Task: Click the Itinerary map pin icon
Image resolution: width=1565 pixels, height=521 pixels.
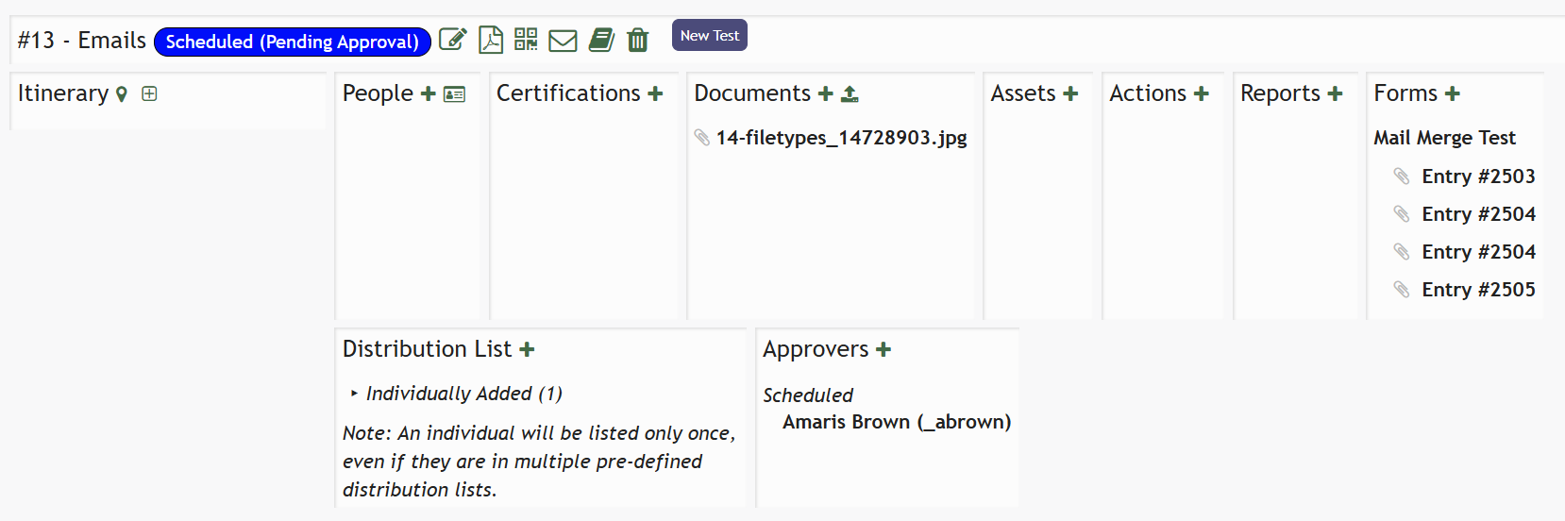Action: [x=122, y=94]
